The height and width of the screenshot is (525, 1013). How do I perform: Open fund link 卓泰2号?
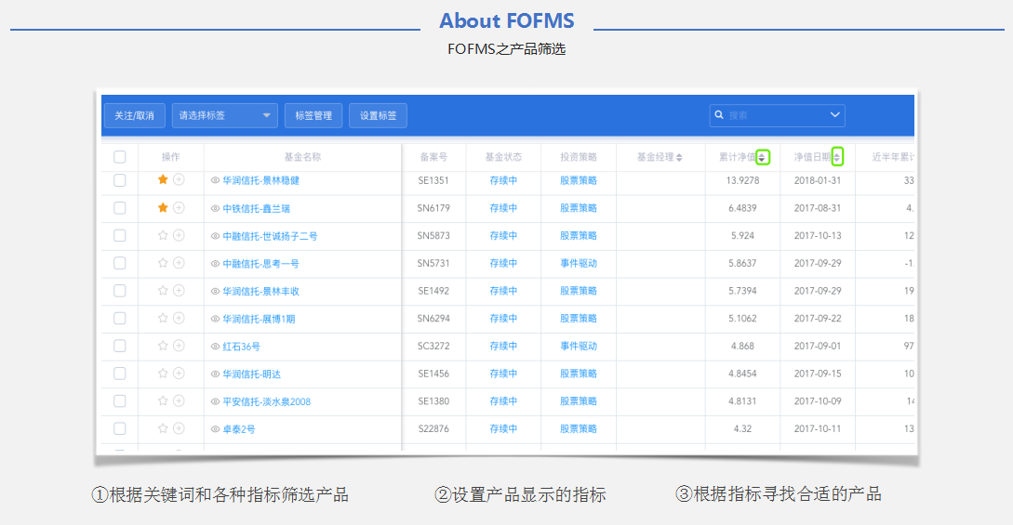[239, 429]
